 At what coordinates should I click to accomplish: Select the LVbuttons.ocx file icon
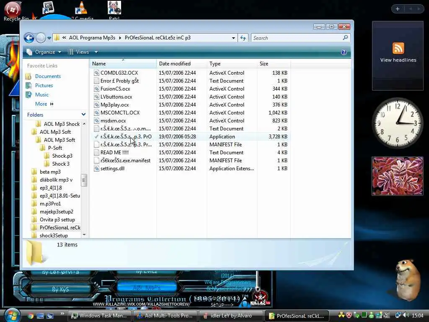(96, 97)
